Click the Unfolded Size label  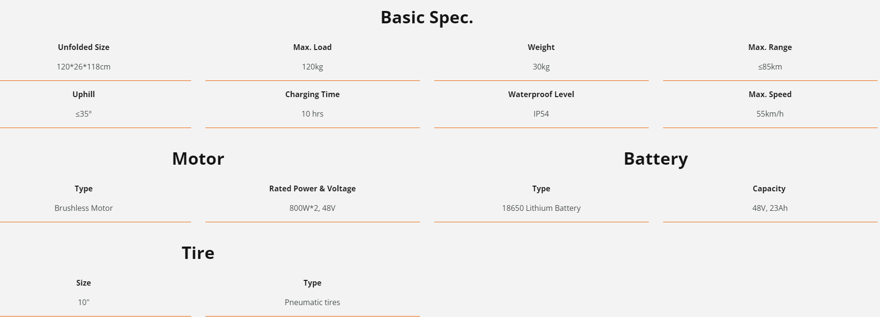[x=83, y=47]
